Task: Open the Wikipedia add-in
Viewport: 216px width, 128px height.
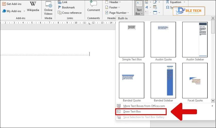Action: (x=33, y=6)
